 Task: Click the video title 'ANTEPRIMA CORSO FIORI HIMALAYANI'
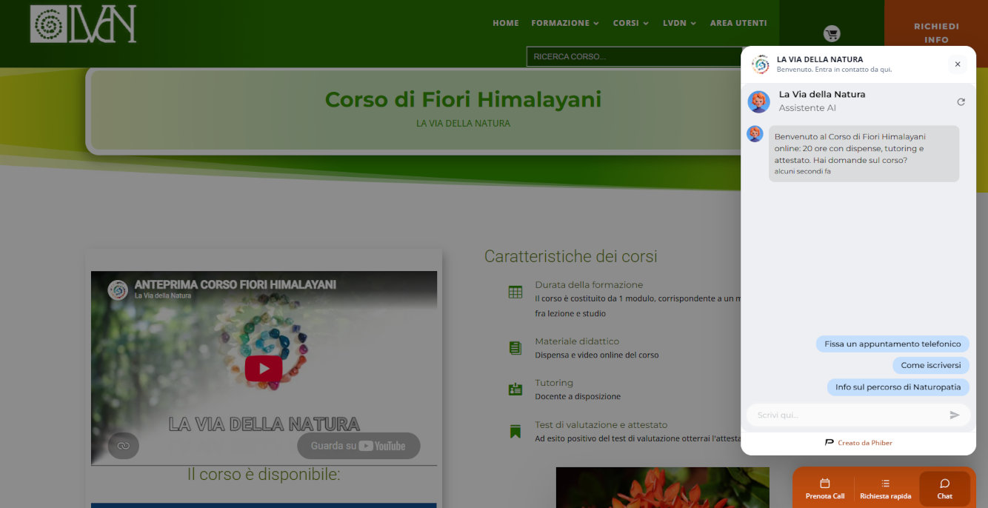[236, 284]
